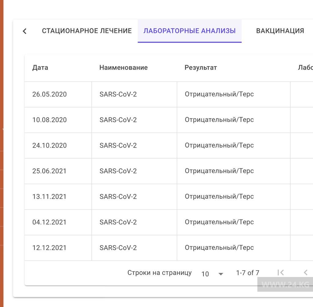Select the Лабораторные анализы tab

pyautogui.click(x=190, y=31)
